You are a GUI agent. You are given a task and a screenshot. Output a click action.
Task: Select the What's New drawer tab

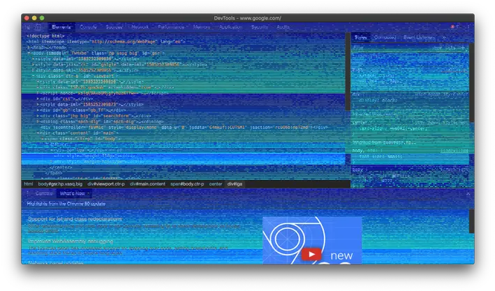click(x=72, y=193)
